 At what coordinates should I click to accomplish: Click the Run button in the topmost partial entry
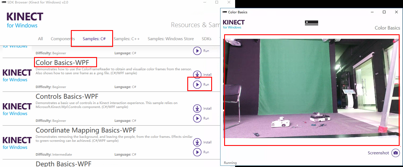point(197,51)
